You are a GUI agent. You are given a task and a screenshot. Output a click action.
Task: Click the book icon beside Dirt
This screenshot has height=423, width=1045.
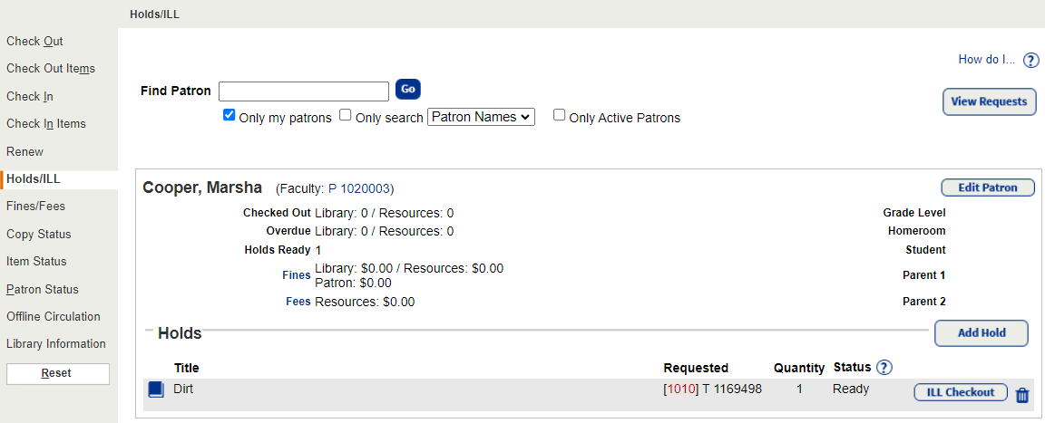tap(156, 389)
